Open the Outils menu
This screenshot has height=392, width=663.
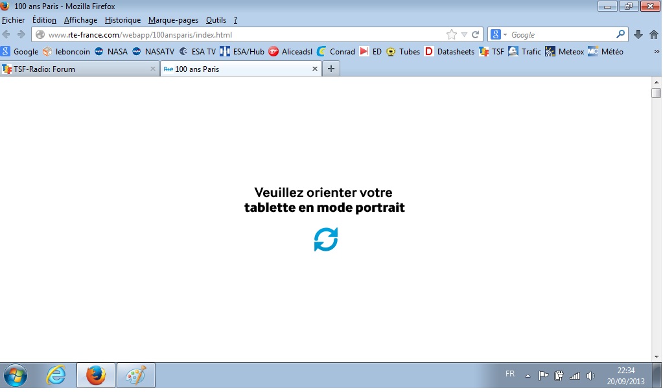[216, 20]
